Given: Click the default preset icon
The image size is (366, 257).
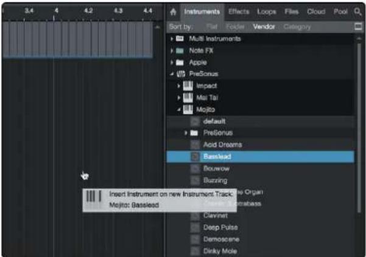Looking at the screenshot, I should [195, 122].
